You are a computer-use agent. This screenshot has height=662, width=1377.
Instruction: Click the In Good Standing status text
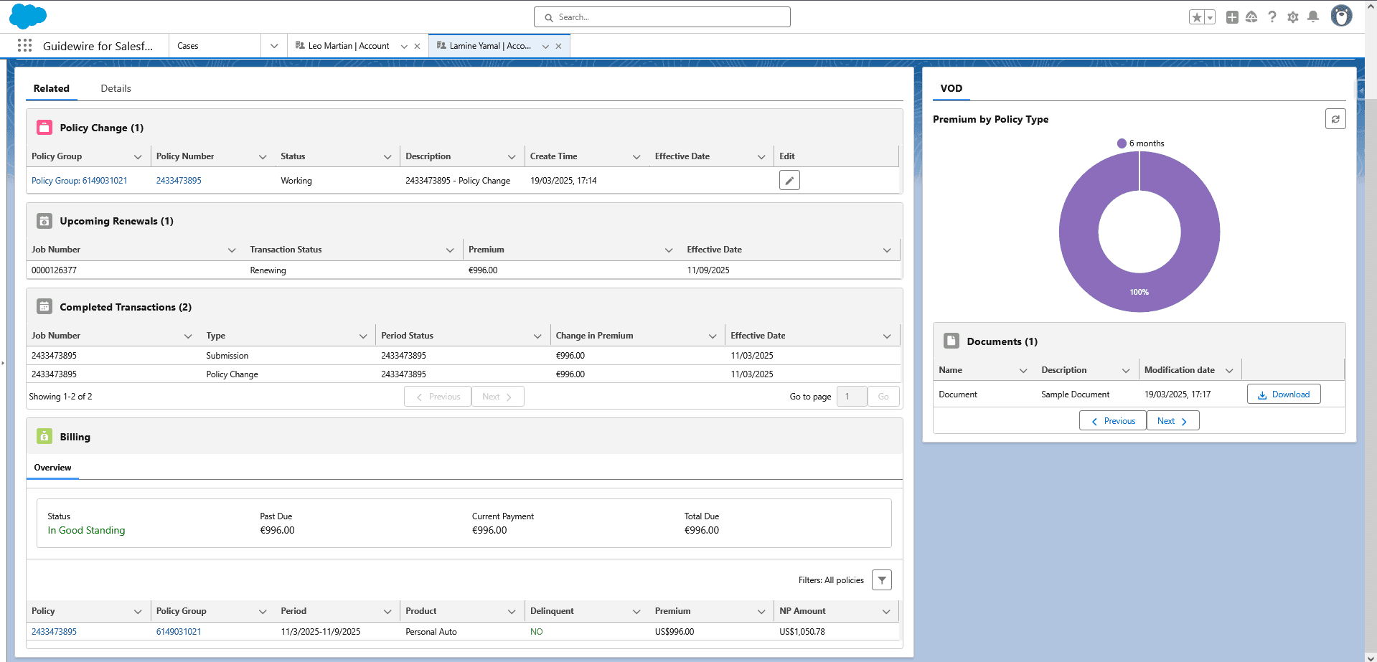[x=86, y=531]
